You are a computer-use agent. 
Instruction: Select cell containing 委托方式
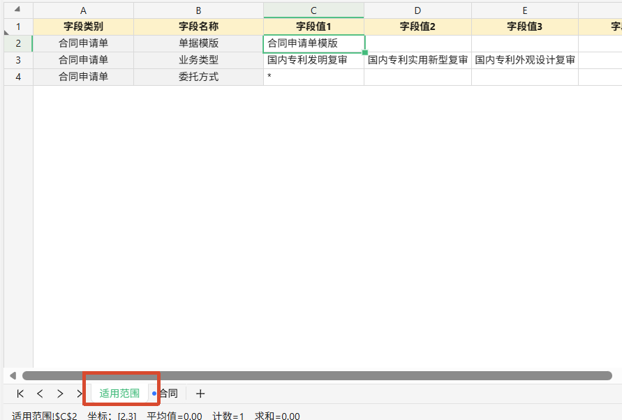(x=198, y=77)
